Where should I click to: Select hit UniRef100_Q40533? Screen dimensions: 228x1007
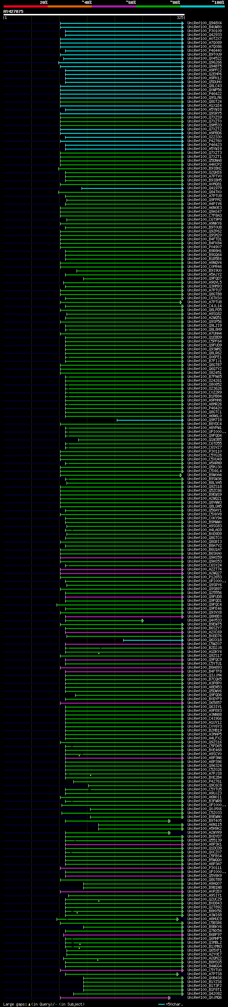pos(204,620)
